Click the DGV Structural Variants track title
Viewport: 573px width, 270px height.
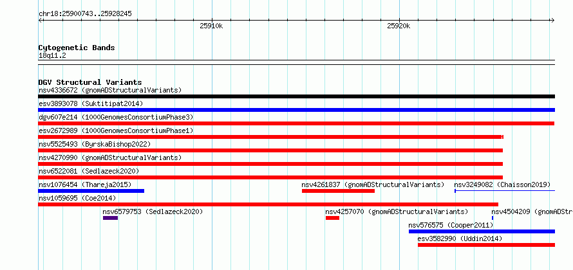90,82
